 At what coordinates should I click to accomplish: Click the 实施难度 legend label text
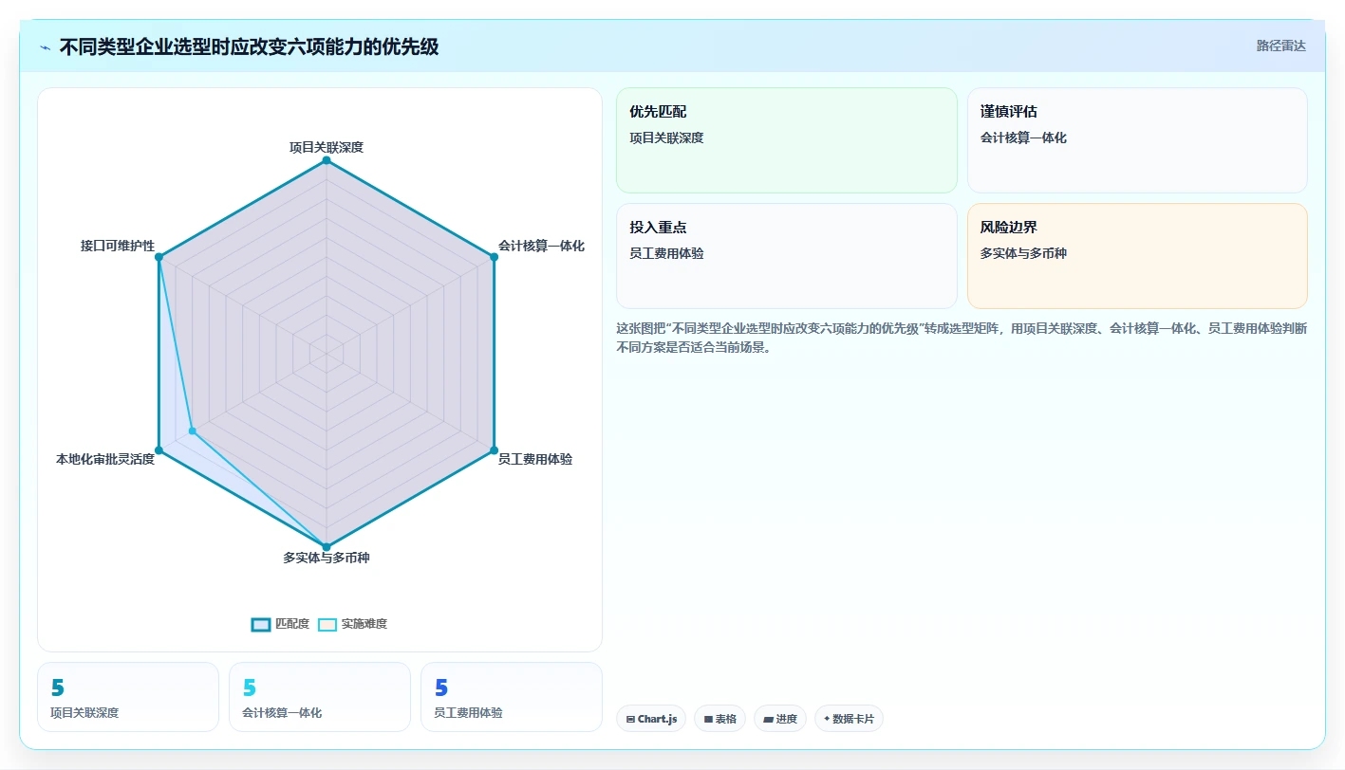pyautogui.click(x=364, y=624)
